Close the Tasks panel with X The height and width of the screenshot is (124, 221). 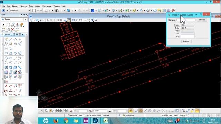[x=27, y=15]
